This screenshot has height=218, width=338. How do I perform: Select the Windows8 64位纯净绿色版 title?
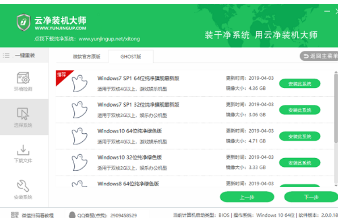tap(128, 184)
